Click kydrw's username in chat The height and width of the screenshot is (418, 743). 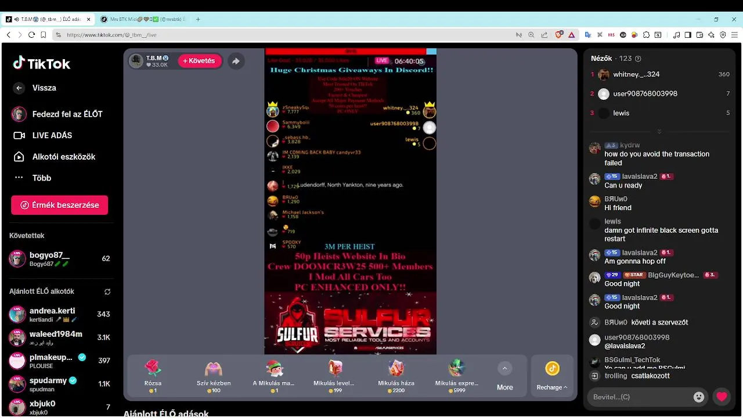[630, 145]
